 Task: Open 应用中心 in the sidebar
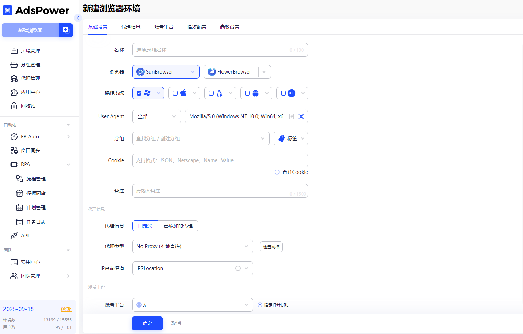click(30, 92)
